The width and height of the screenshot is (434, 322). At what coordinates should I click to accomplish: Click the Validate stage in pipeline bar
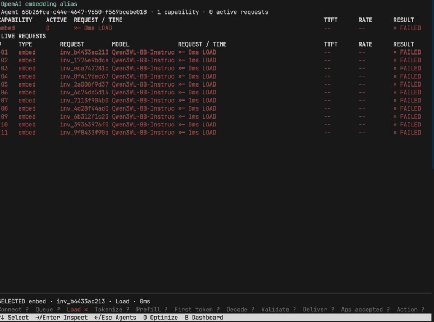point(278,309)
